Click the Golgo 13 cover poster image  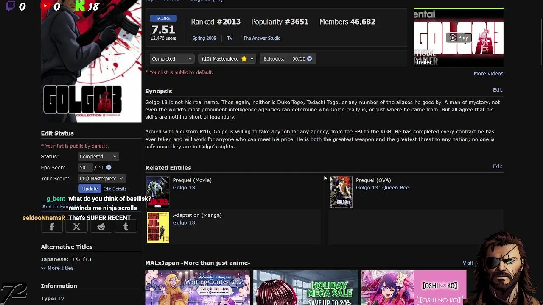pos(91,61)
